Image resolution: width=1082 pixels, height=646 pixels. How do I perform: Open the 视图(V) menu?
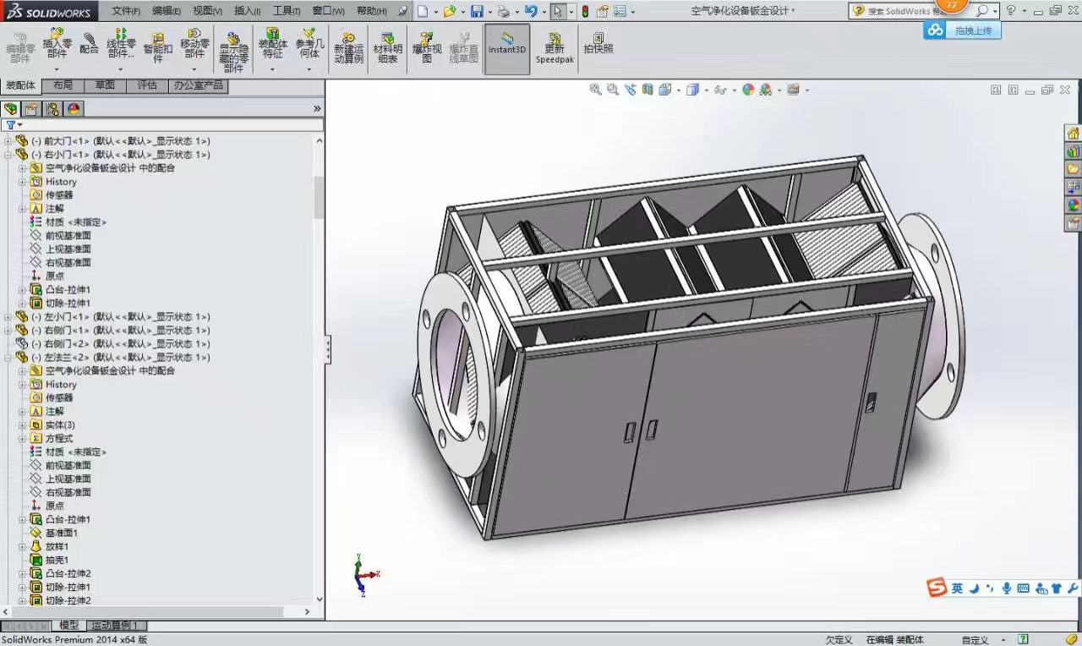pyautogui.click(x=207, y=11)
